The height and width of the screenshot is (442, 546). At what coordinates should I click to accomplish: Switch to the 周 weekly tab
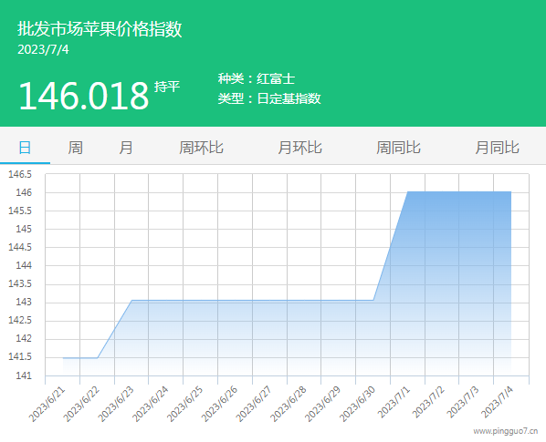[x=75, y=148]
